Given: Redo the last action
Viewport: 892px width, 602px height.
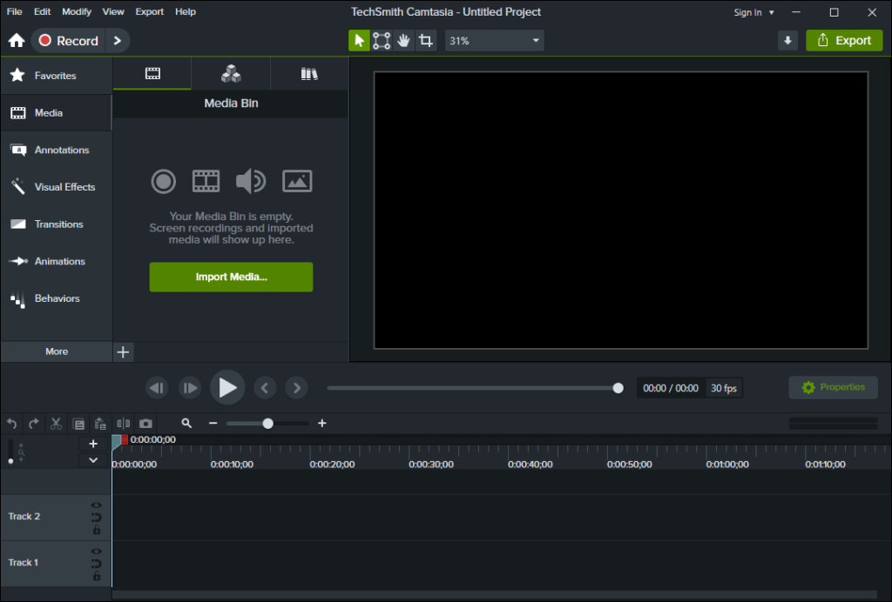Looking at the screenshot, I should (x=34, y=424).
